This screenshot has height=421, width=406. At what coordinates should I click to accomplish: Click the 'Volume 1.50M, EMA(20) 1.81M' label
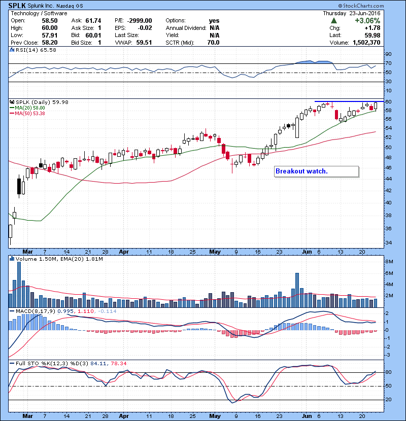[x=59, y=259]
